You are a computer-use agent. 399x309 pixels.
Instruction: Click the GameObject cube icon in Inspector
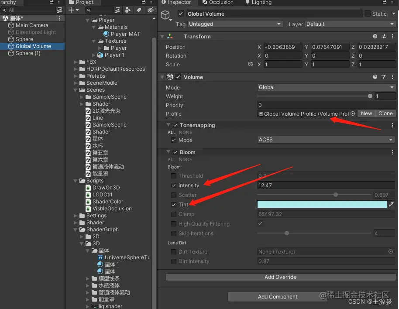(165, 15)
